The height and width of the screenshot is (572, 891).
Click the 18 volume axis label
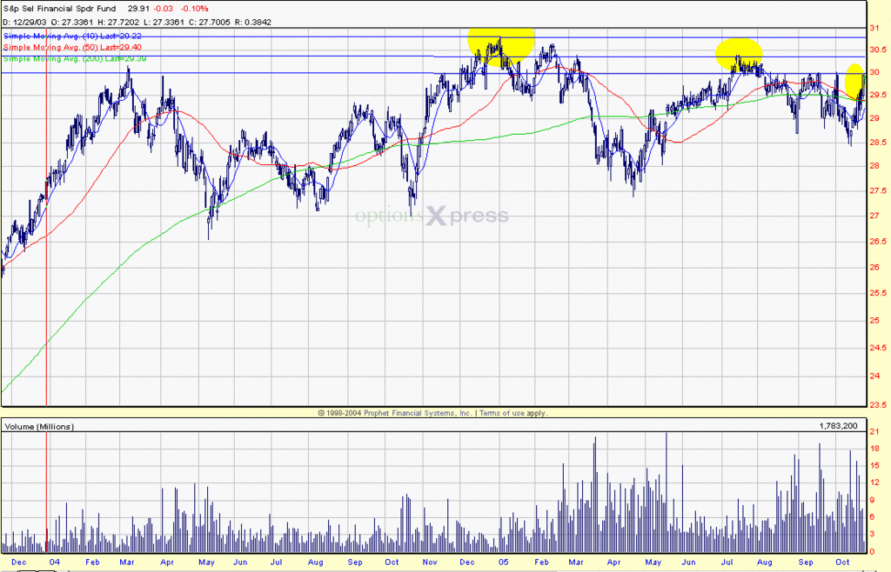coord(874,449)
